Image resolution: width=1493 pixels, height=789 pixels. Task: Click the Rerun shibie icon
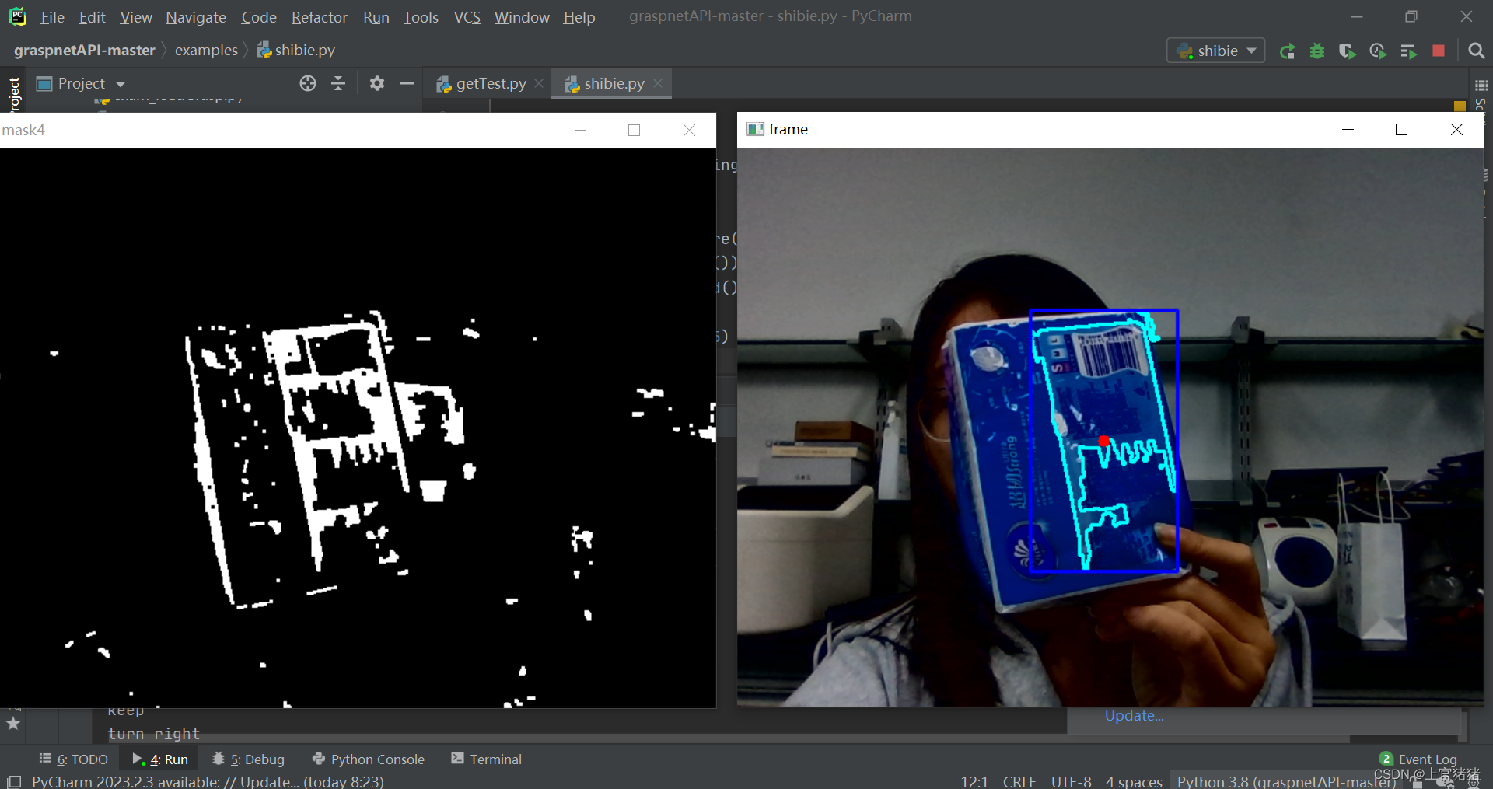tap(1287, 51)
